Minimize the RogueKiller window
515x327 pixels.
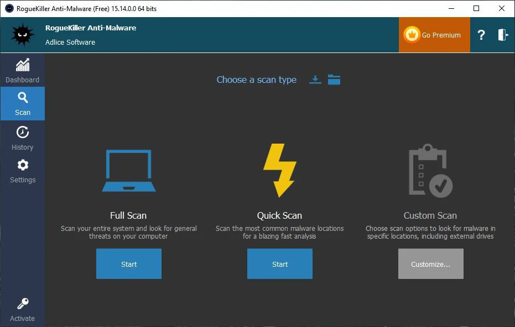pyautogui.click(x=451, y=8)
